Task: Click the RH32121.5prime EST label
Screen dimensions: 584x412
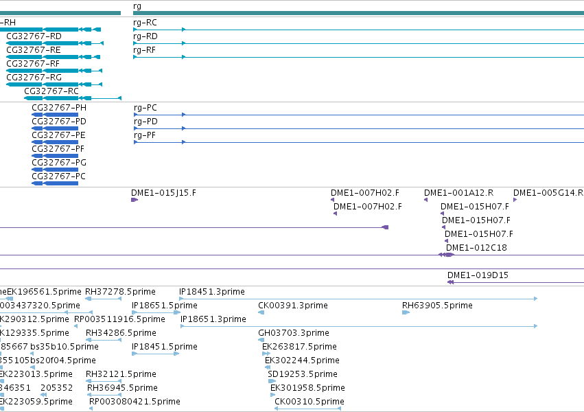Action: pyautogui.click(x=121, y=374)
